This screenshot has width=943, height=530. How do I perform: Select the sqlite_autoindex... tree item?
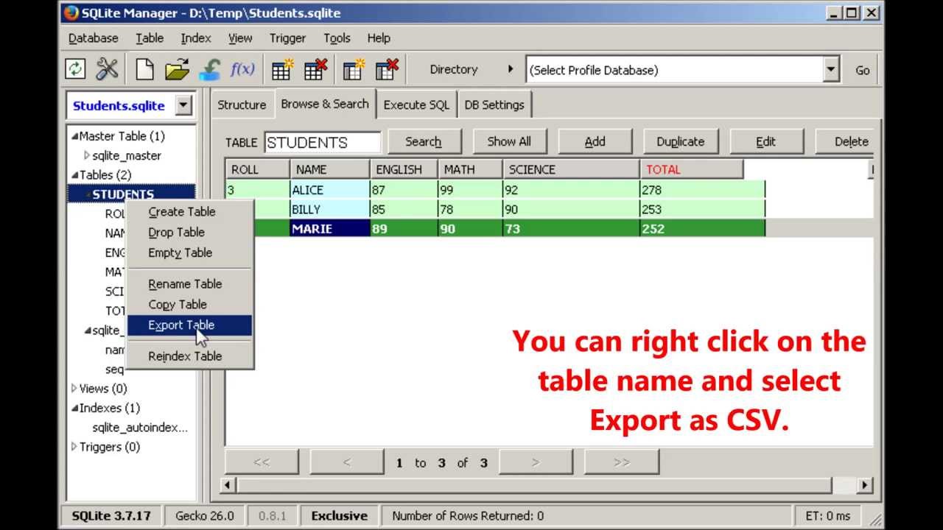(140, 428)
